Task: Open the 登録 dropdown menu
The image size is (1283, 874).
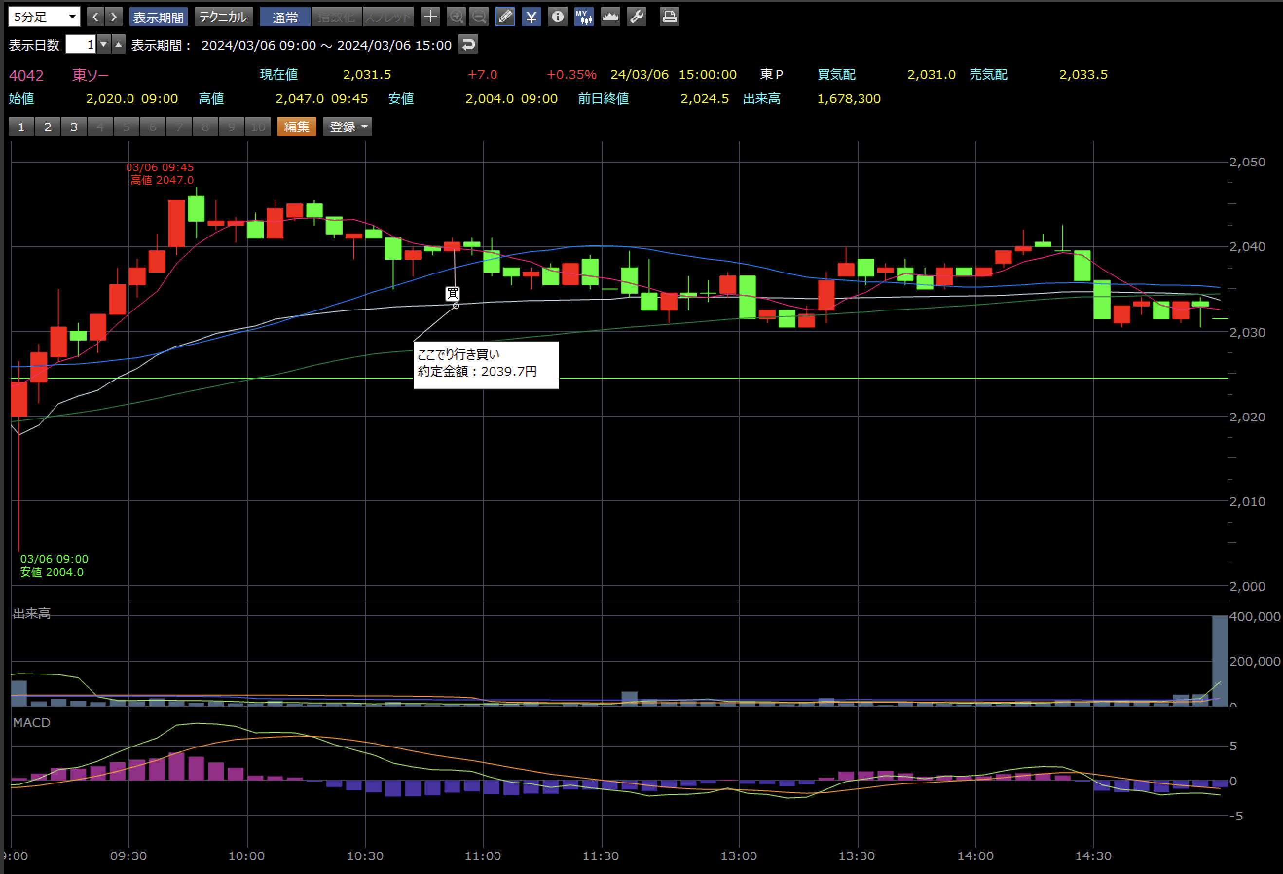Action: pos(347,127)
